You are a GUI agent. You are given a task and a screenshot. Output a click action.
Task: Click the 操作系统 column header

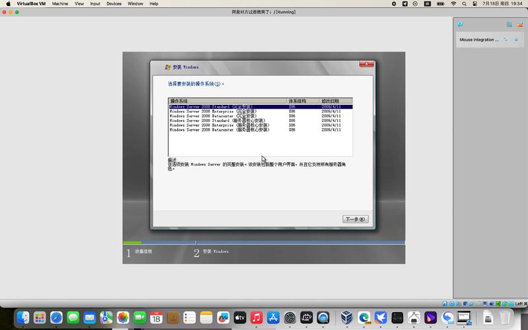click(x=227, y=101)
